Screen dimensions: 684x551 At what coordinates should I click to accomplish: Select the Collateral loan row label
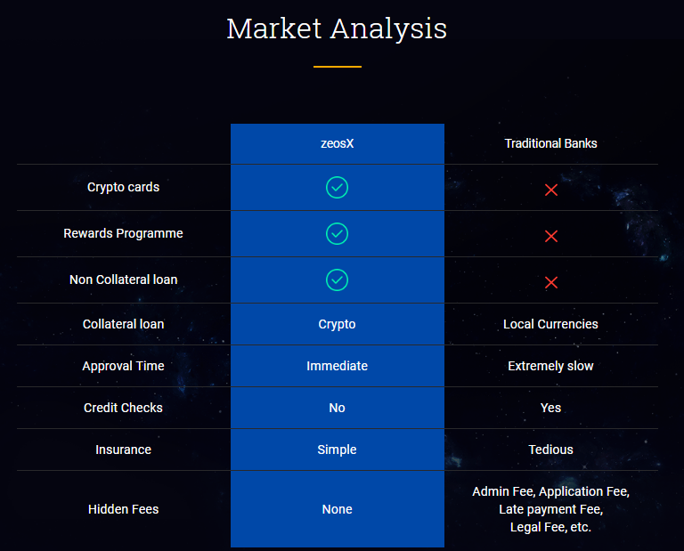[x=123, y=324]
